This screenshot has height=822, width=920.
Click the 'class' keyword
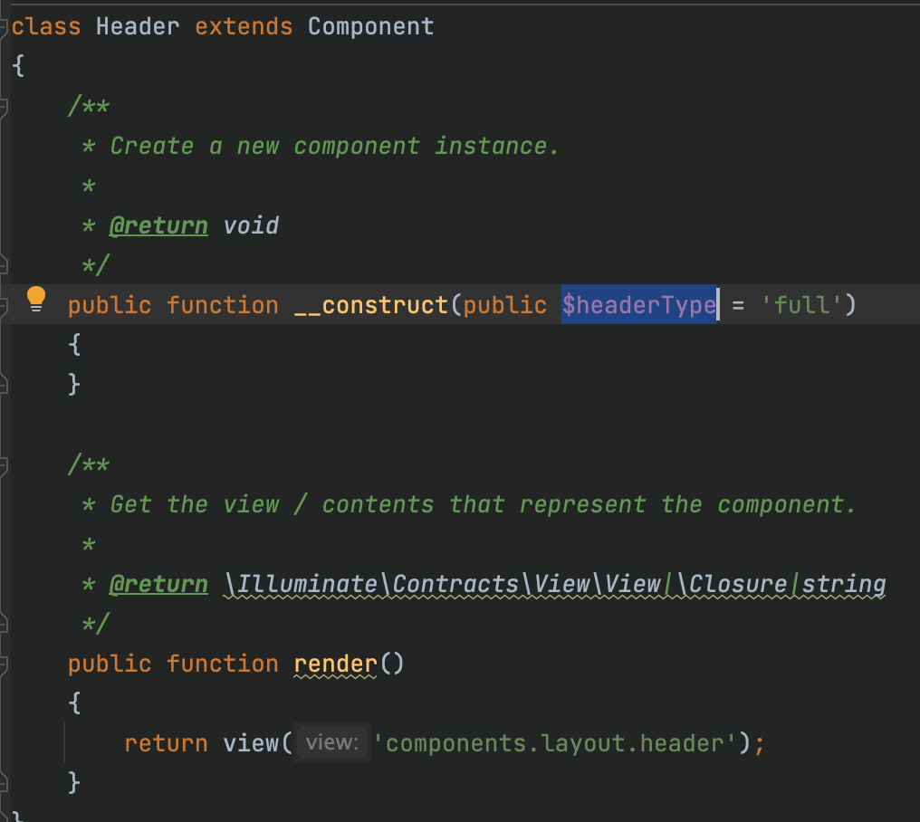click(x=46, y=27)
